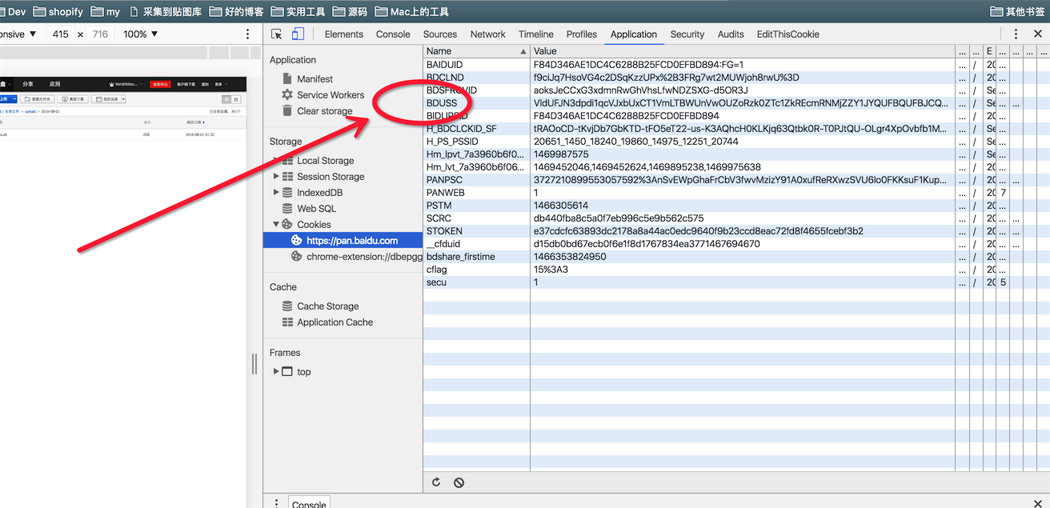Toggle the device toolbar icon in DevTools

298,34
